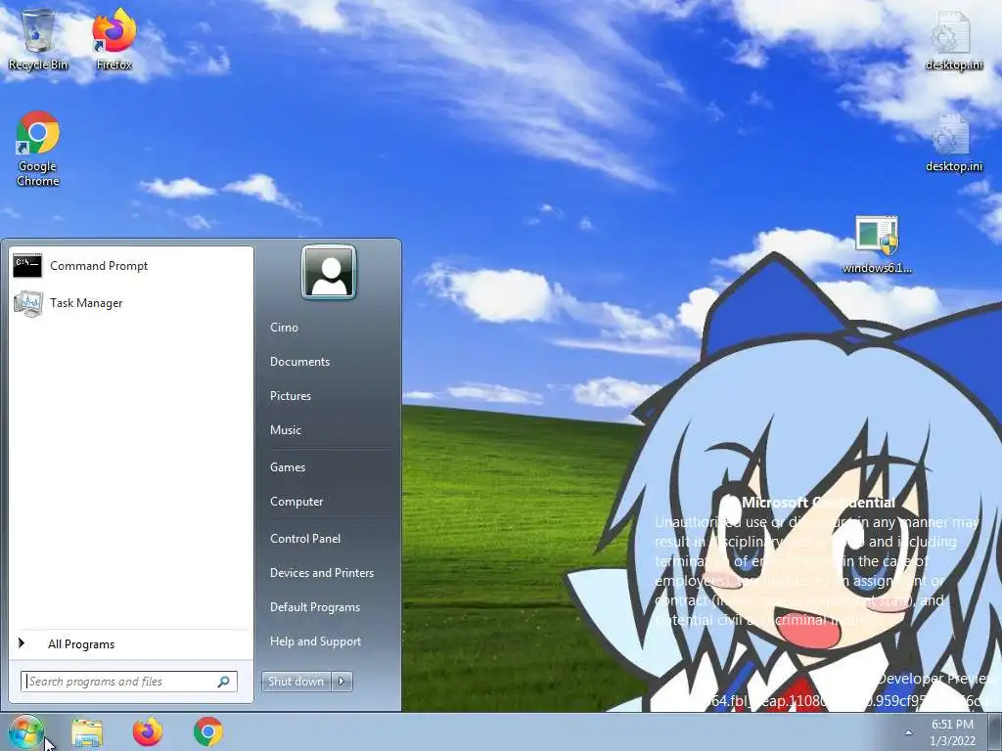
Task: Open Music from Start menu
Action: click(x=286, y=430)
